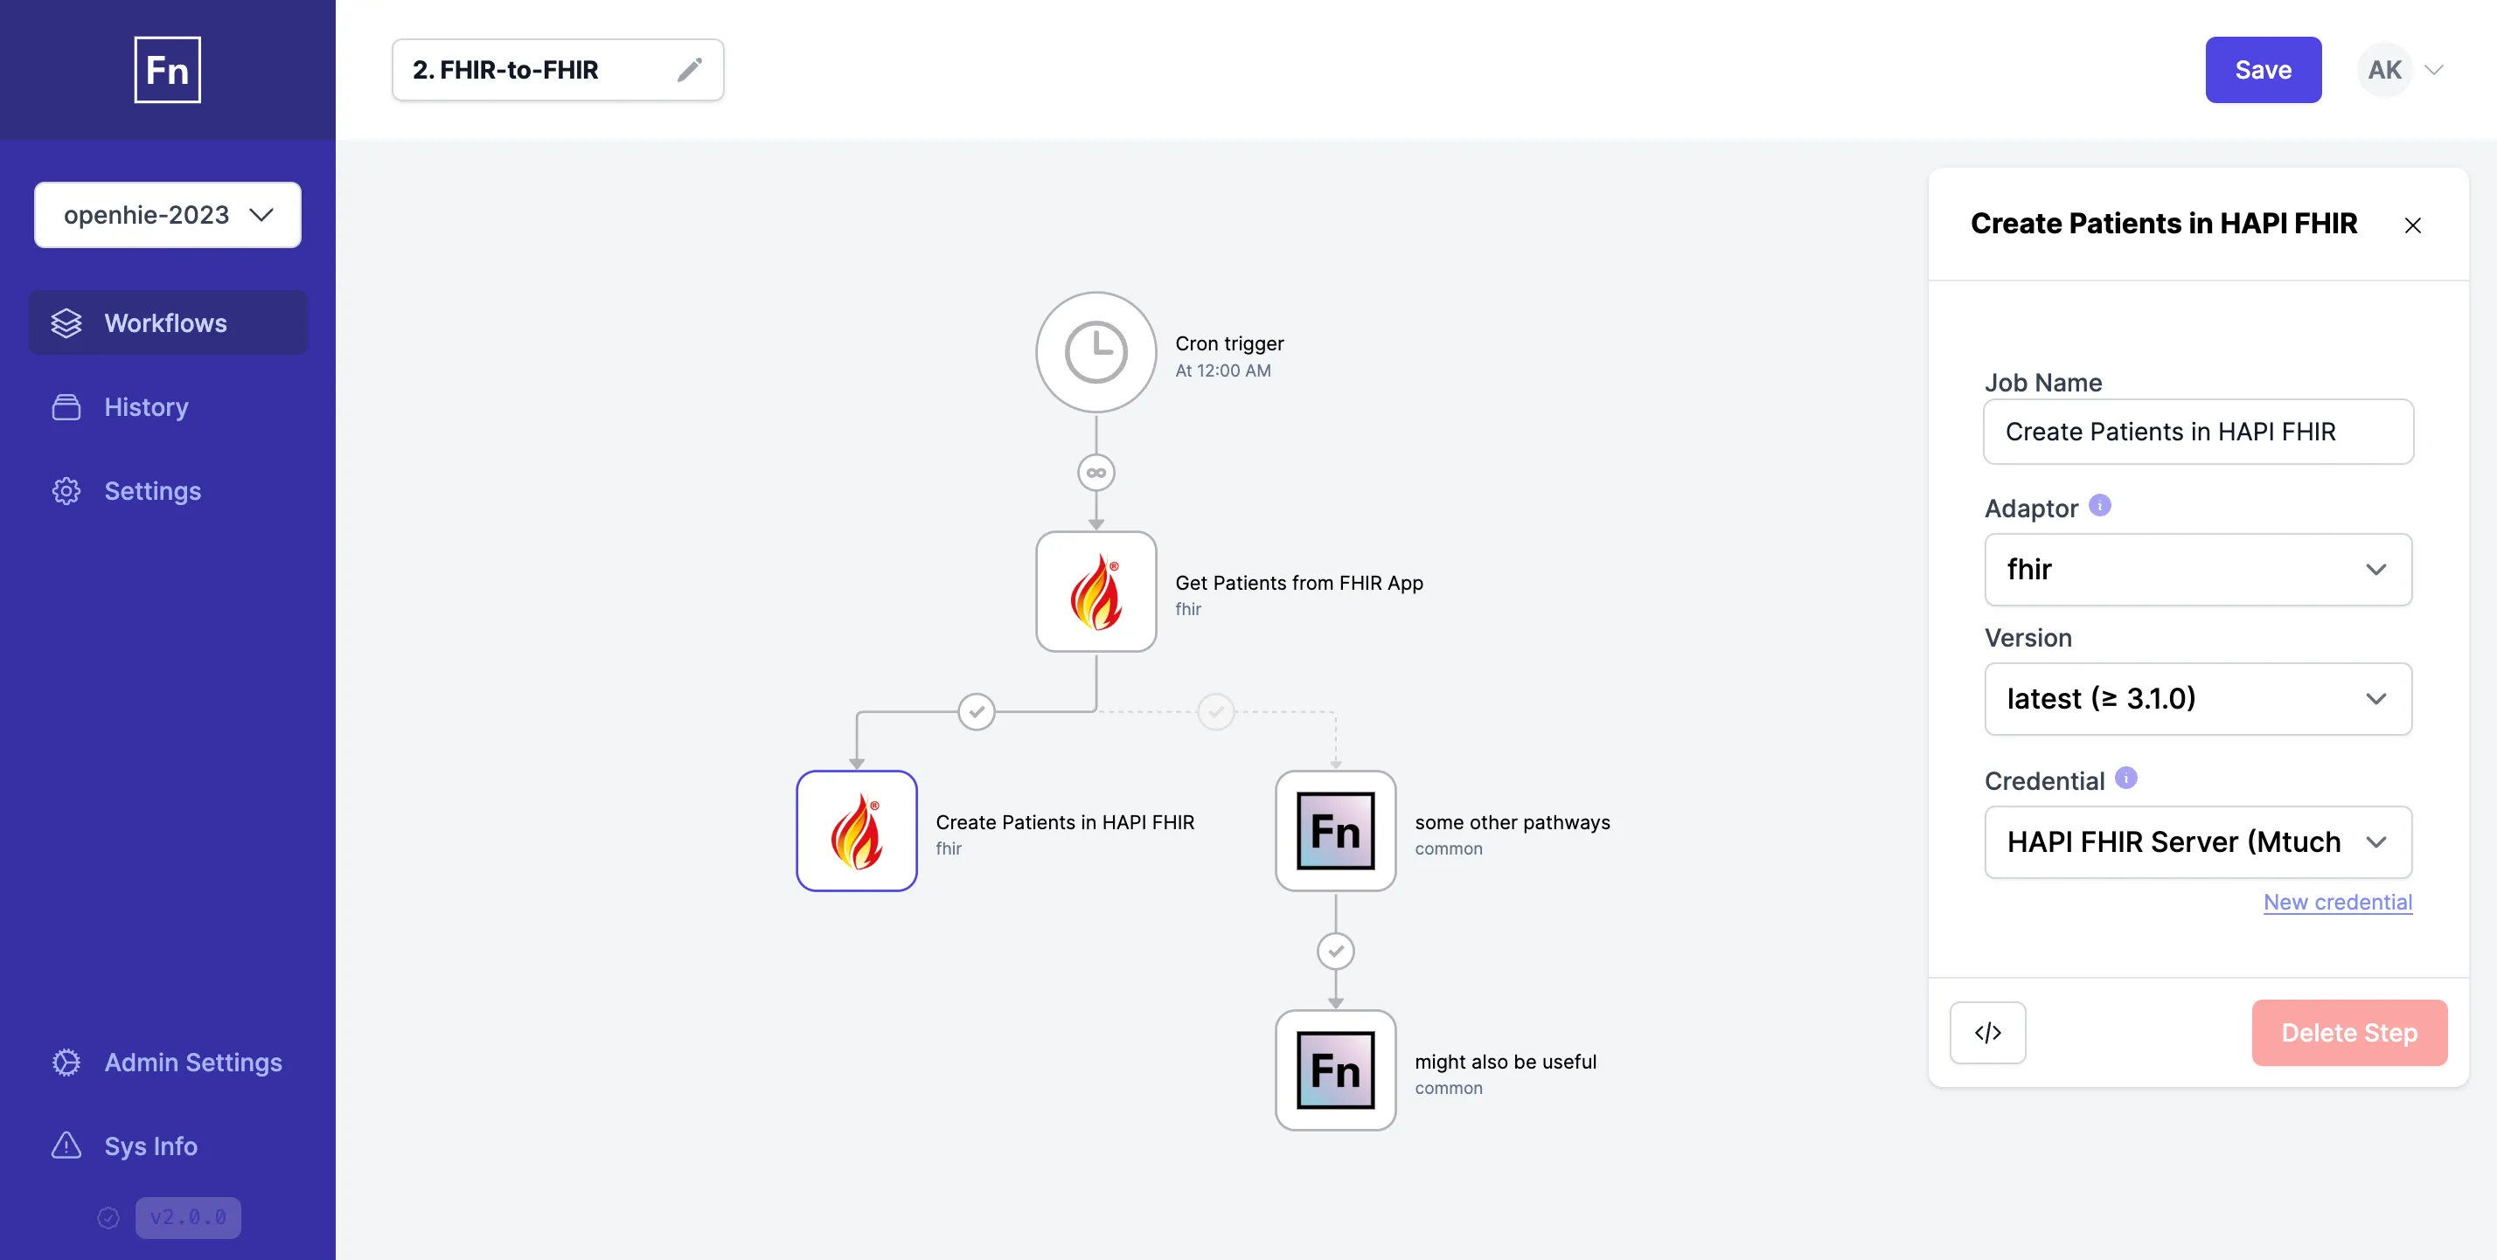Click into the Job Name input field
Image resolution: width=2497 pixels, height=1260 pixels.
pyautogui.click(x=2197, y=432)
